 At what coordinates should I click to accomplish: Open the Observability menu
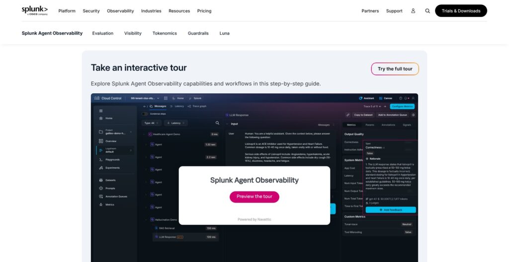(120, 11)
